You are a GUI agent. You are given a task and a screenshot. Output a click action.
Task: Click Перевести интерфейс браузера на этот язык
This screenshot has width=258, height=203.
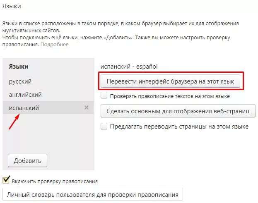170,81
